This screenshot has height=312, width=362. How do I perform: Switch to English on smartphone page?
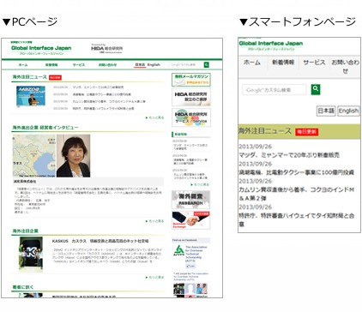348,111
